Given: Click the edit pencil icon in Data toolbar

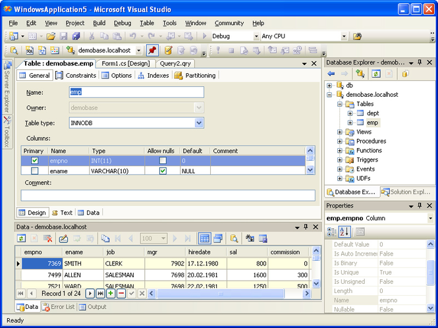Looking at the screenshot, I should coord(63,238).
